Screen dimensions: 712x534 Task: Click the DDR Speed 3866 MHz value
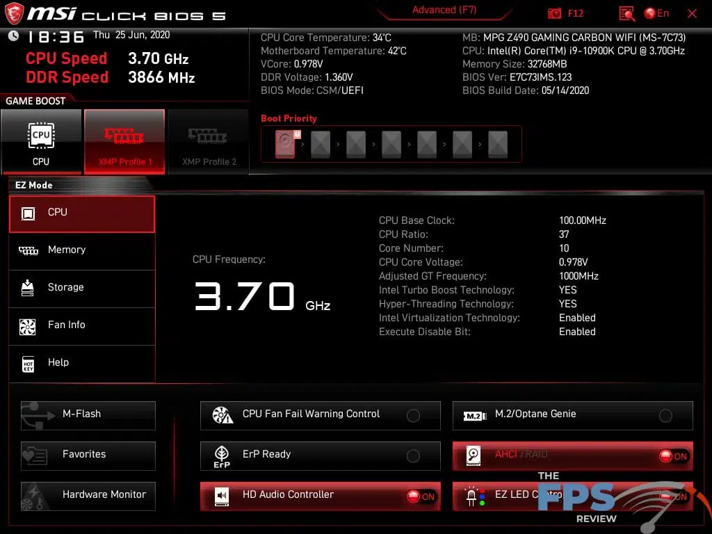(161, 77)
